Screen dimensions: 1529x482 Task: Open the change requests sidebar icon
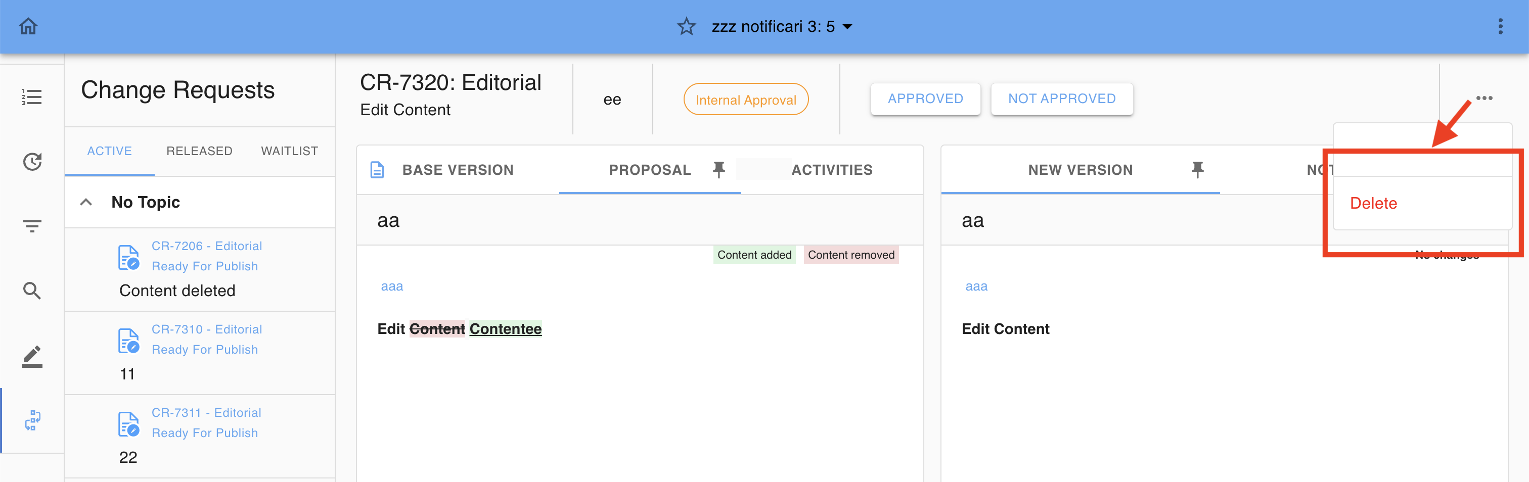(x=32, y=420)
